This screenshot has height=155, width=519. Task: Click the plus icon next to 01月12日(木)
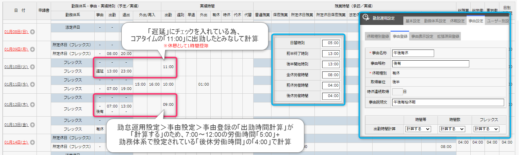click(x=33, y=104)
